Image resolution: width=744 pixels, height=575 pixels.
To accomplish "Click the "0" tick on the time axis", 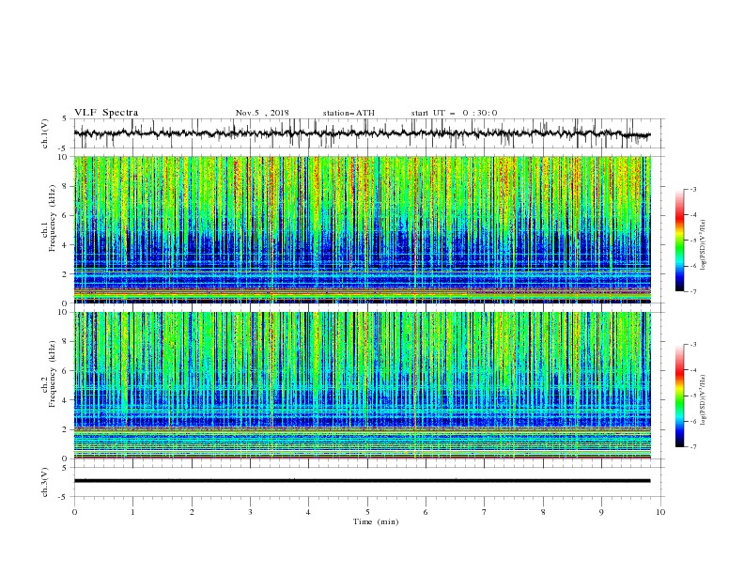I will [74, 512].
